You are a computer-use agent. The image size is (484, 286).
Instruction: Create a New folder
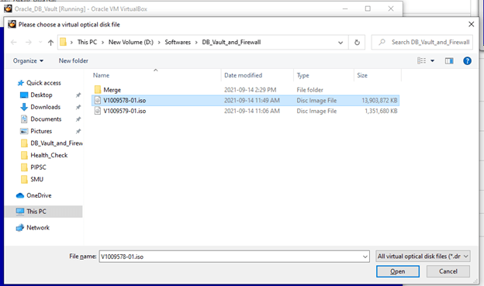point(74,60)
